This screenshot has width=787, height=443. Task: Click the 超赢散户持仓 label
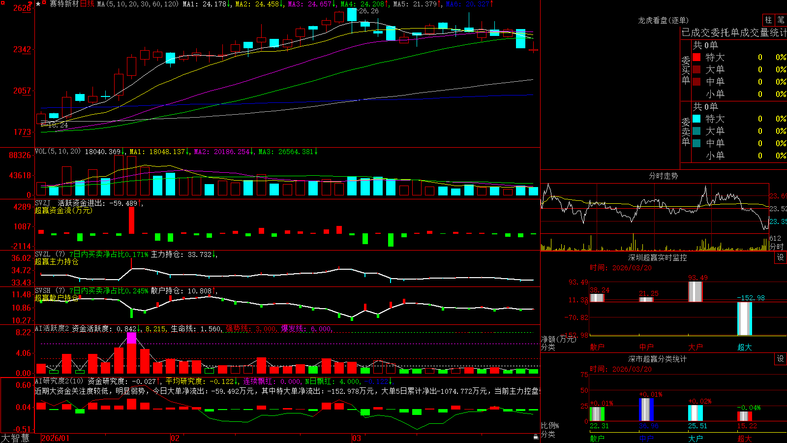(57, 298)
